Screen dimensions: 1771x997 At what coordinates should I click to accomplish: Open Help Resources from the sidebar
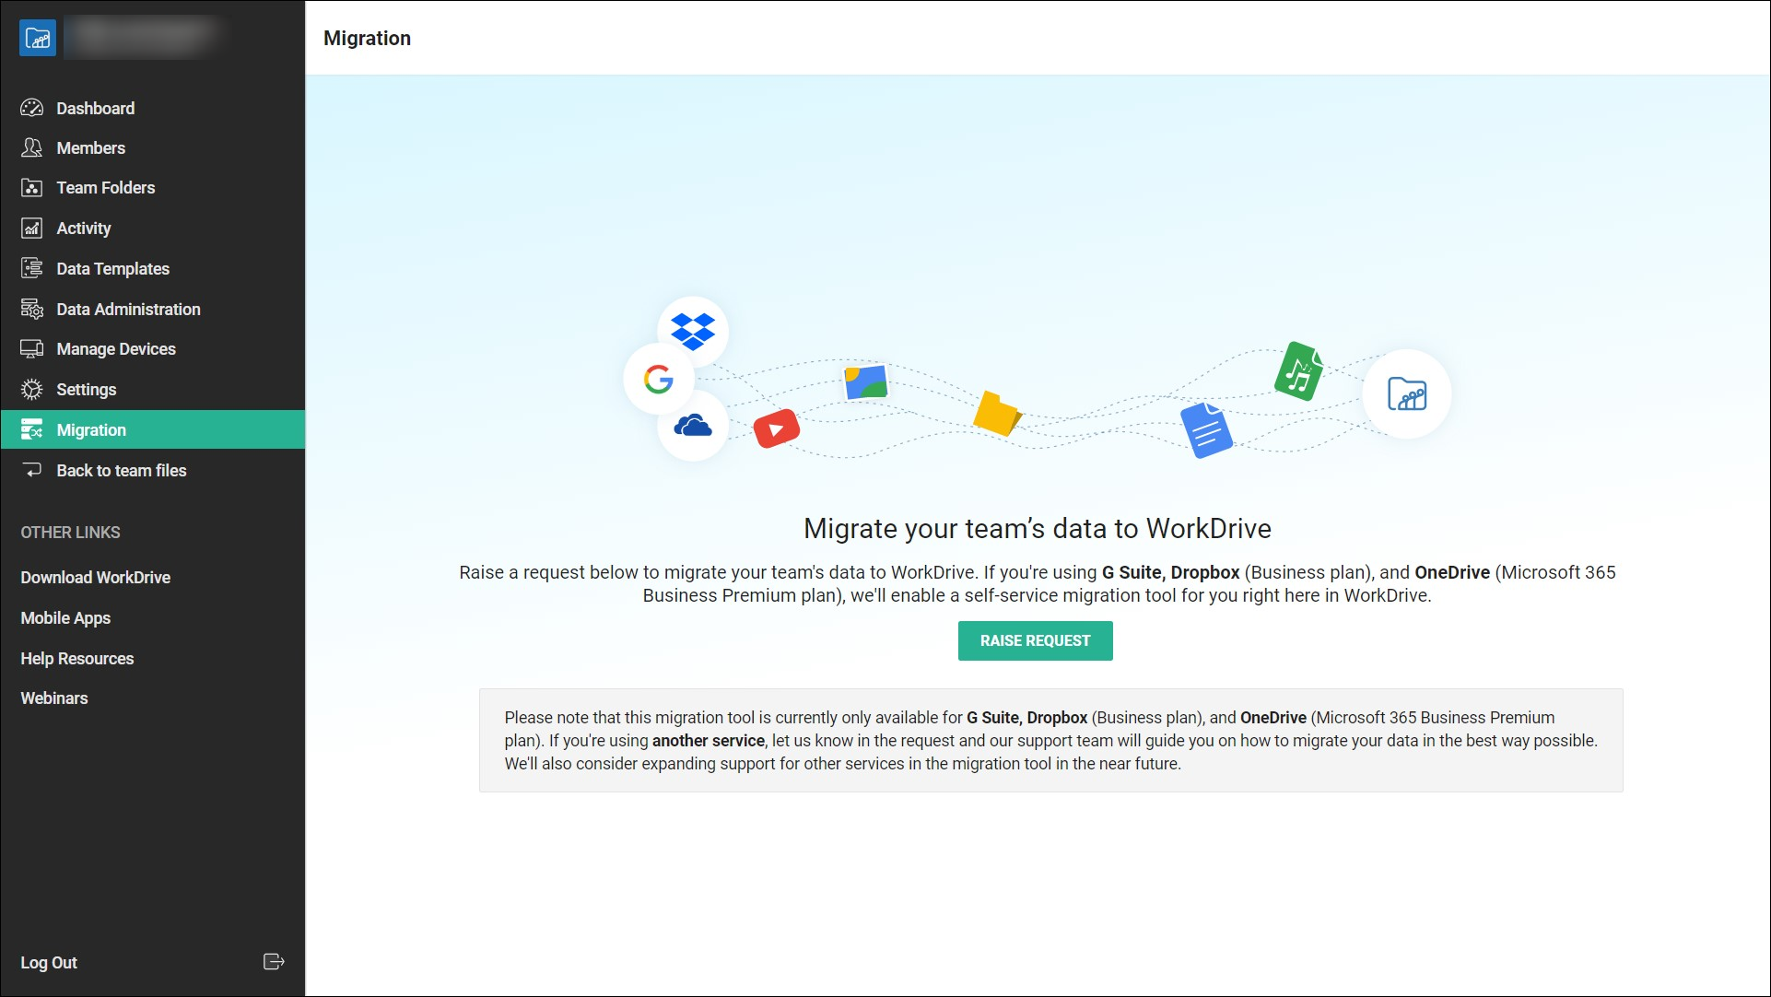tap(76, 658)
